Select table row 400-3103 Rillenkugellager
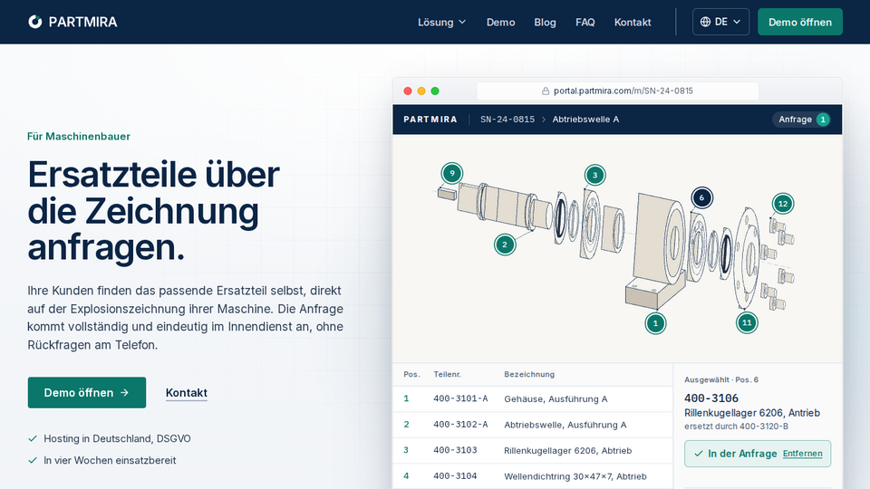The height and width of the screenshot is (489, 870). point(533,450)
